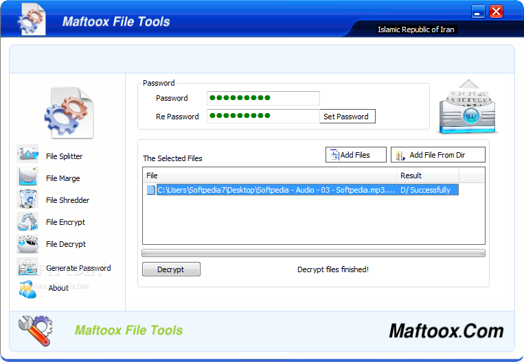Close the Maftoox File Tools window
This screenshot has height=362, width=524.
click(497, 12)
